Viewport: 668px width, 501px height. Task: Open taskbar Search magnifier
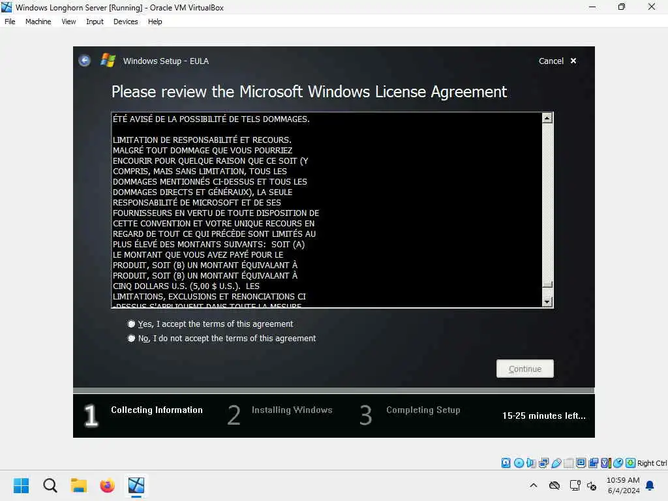click(50, 485)
